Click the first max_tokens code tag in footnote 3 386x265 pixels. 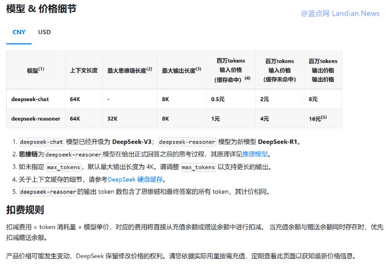coord(64,167)
